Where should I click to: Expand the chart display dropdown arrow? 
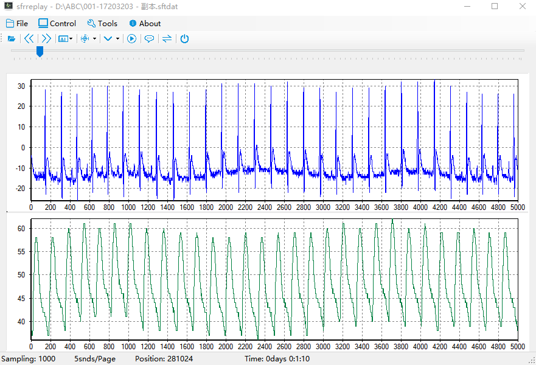[x=71, y=39]
